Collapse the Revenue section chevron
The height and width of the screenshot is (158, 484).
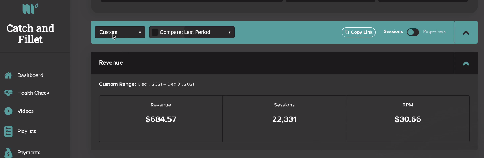click(466, 63)
